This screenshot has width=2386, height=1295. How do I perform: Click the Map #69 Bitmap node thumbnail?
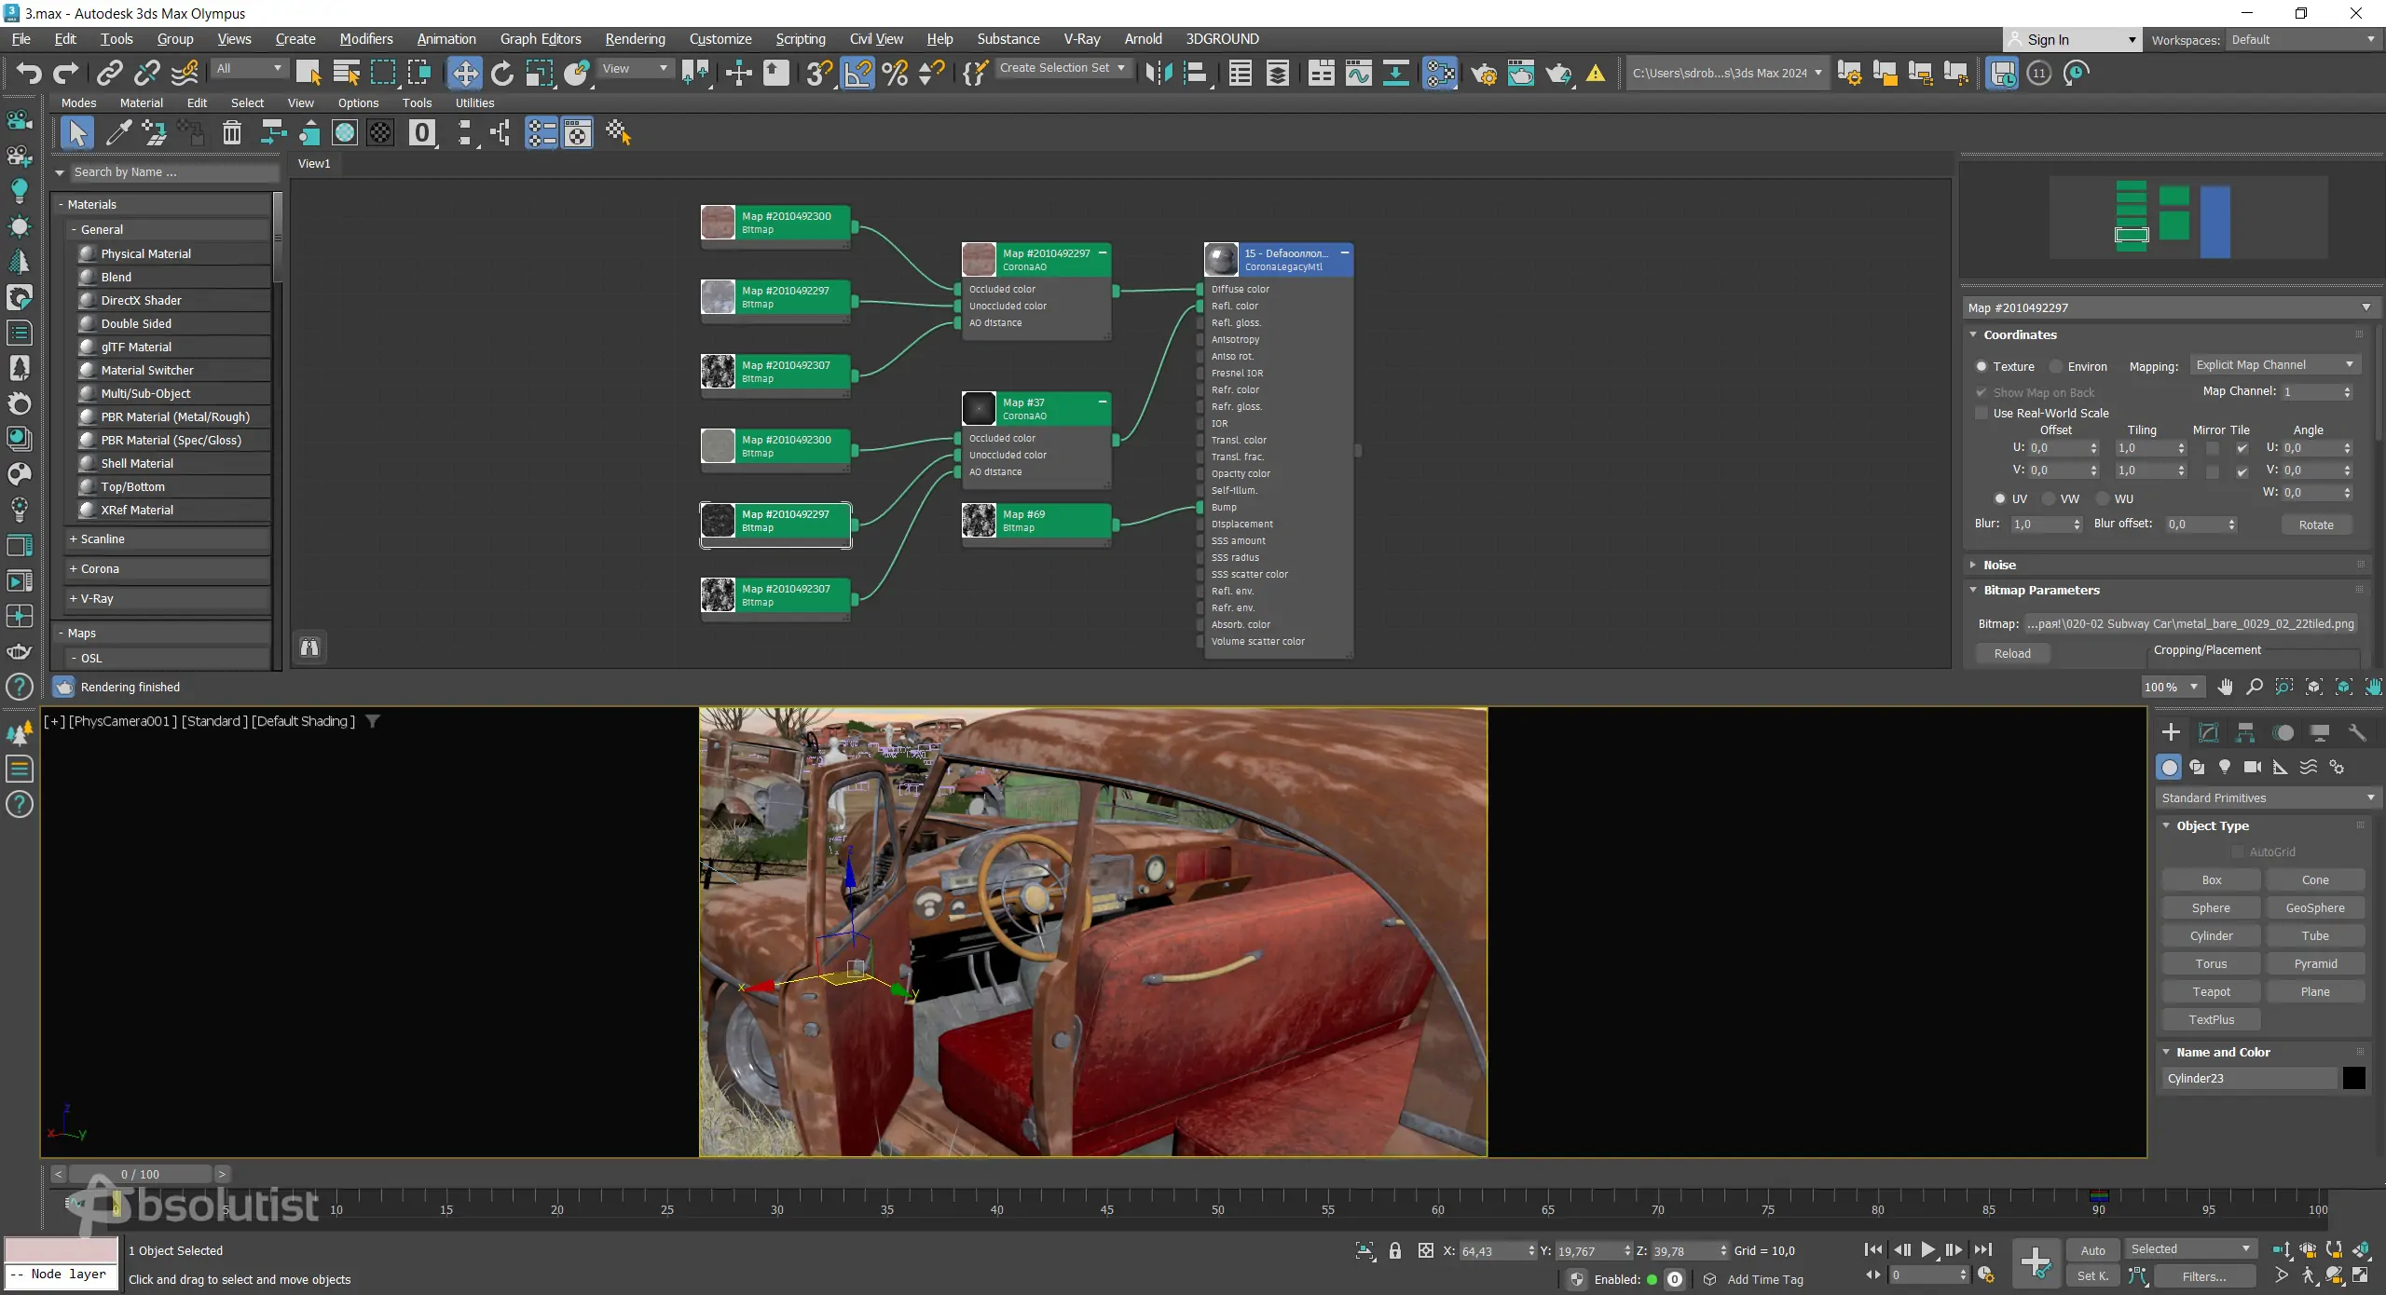979,521
